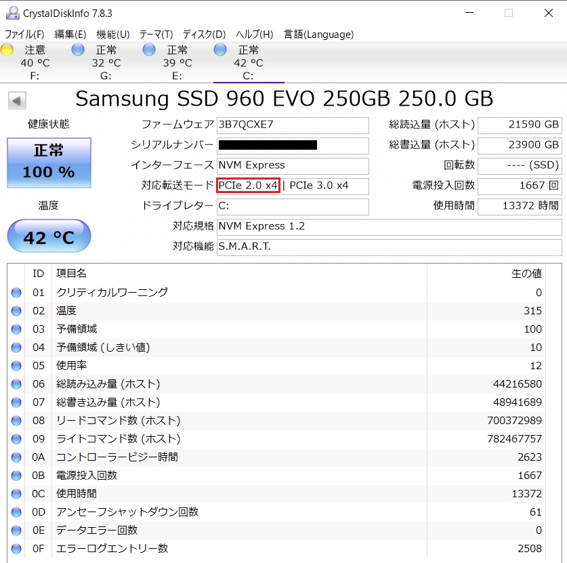The image size is (567, 563).
Task: Click status dot for ID 0C 使用時間
Action: (16, 494)
